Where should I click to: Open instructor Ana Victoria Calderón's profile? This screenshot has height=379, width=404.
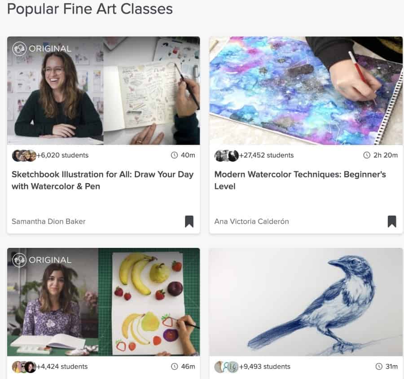251,221
